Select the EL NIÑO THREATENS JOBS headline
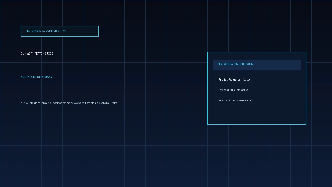 point(37,54)
